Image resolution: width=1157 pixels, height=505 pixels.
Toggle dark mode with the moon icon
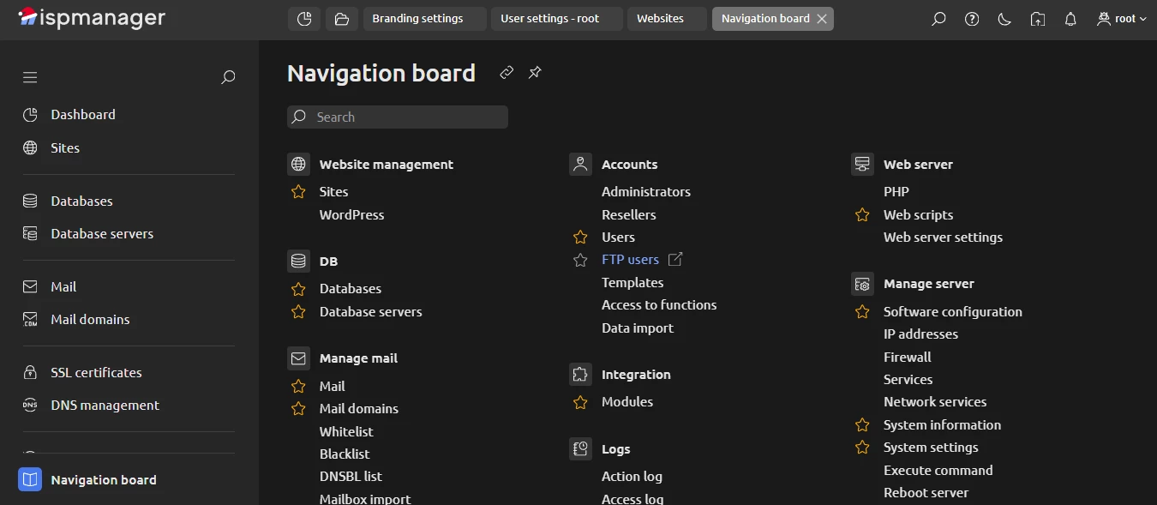[x=1004, y=18]
